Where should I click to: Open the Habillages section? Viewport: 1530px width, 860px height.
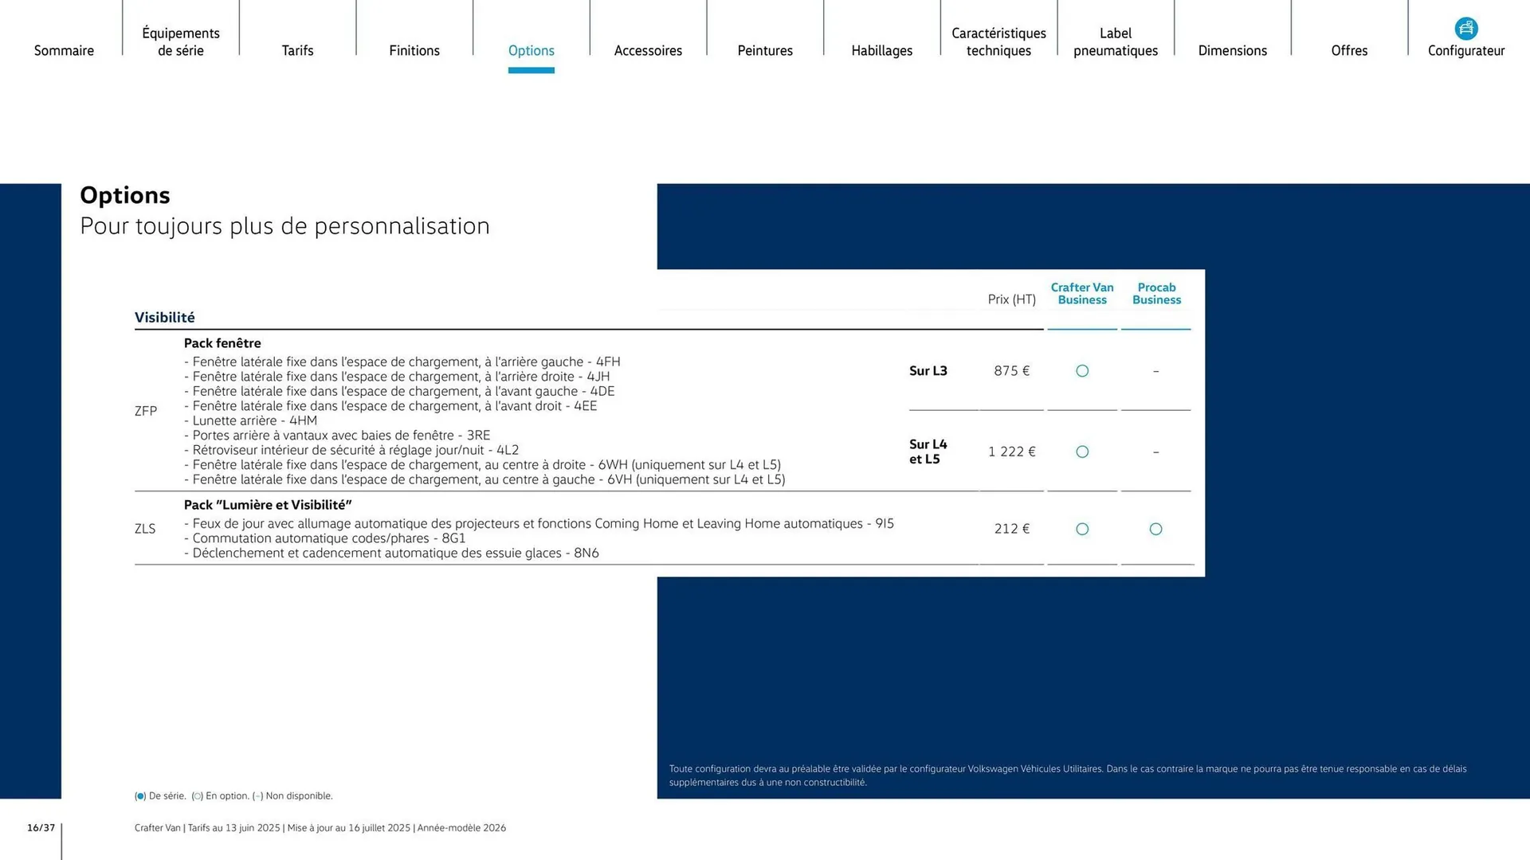pyautogui.click(x=881, y=50)
